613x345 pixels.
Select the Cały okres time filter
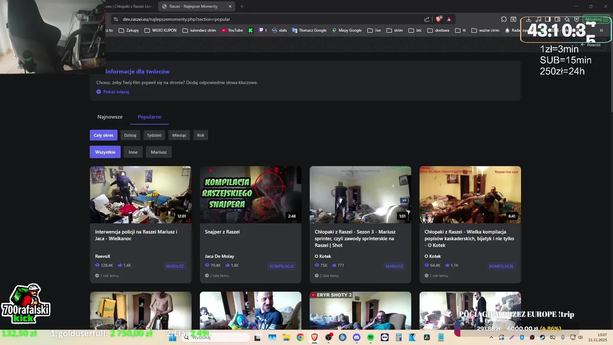pos(103,135)
